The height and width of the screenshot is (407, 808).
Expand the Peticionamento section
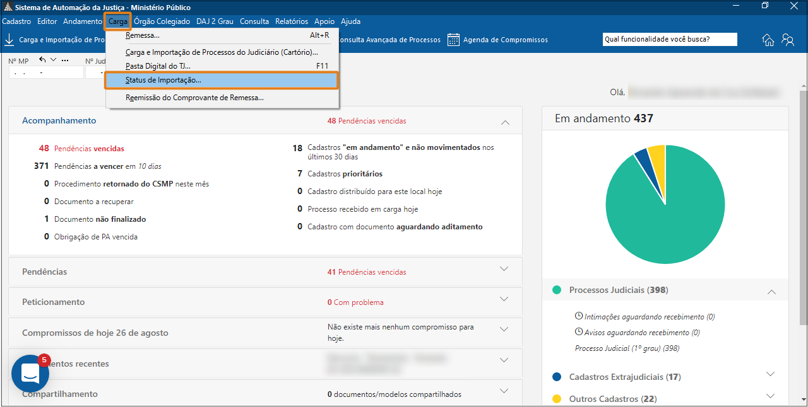tap(504, 299)
